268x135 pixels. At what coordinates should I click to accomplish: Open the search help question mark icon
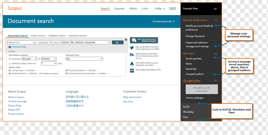pos(126,40)
